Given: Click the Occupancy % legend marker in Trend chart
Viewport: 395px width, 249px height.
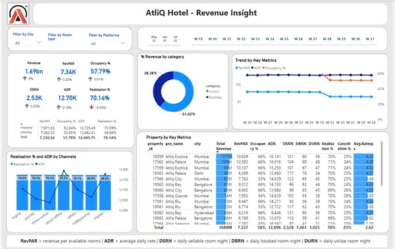Looking at the screenshot, I should 263,68.
